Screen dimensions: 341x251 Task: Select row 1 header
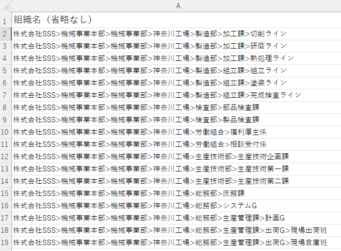tap(5, 20)
